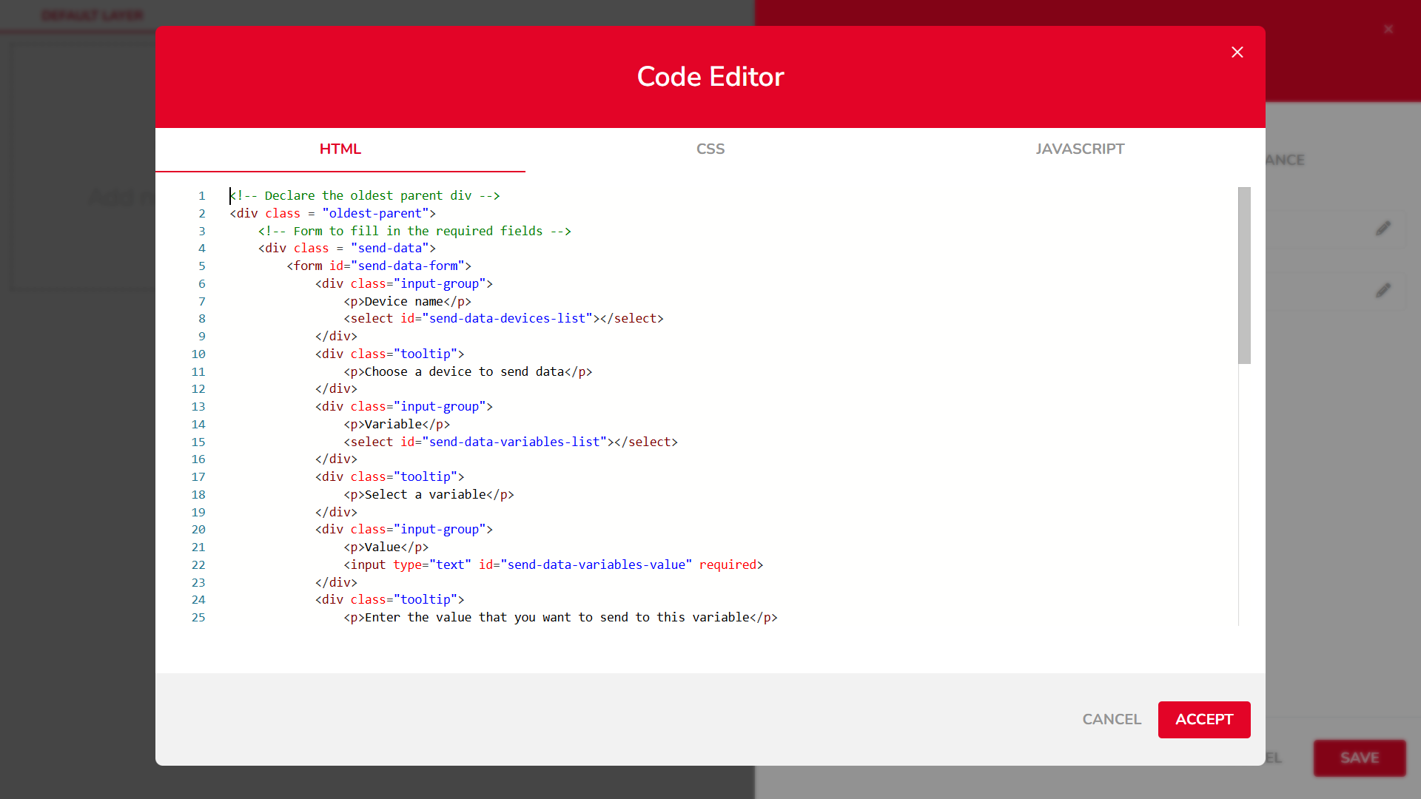Switch to the JAVASCRIPT tab
The image size is (1421, 799).
tap(1079, 149)
